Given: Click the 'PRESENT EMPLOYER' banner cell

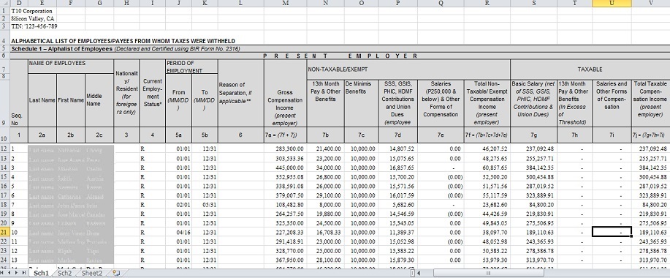Looking at the screenshot, I should [x=340, y=56].
